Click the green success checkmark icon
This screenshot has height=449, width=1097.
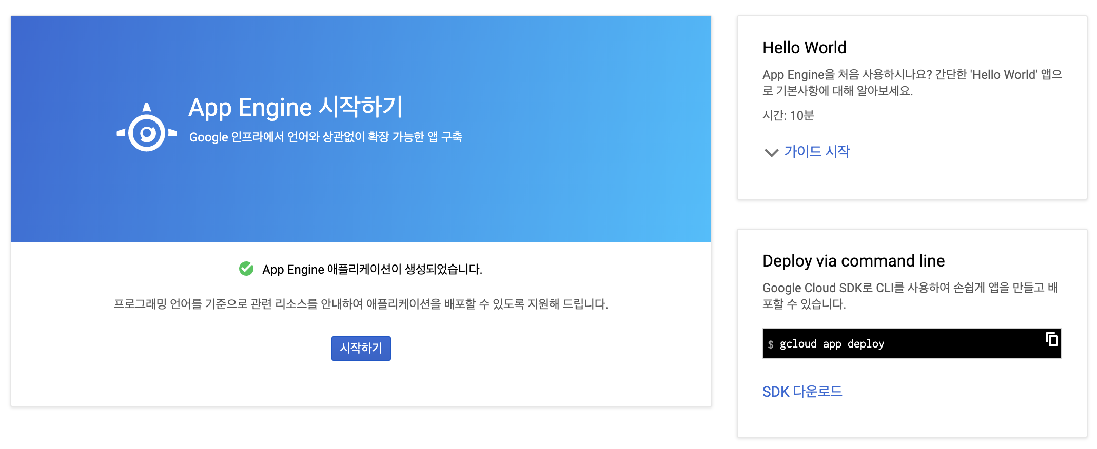[246, 269]
